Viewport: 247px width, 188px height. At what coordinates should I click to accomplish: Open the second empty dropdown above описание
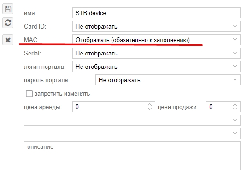tap(132, 133)
